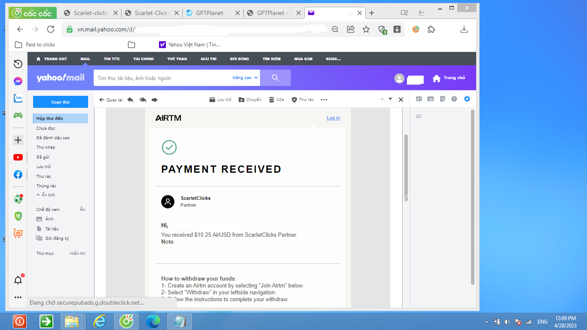This screenshot has width=587, height=330.
Task: Open the calendar panel icon
Action: tap(431, 99)
